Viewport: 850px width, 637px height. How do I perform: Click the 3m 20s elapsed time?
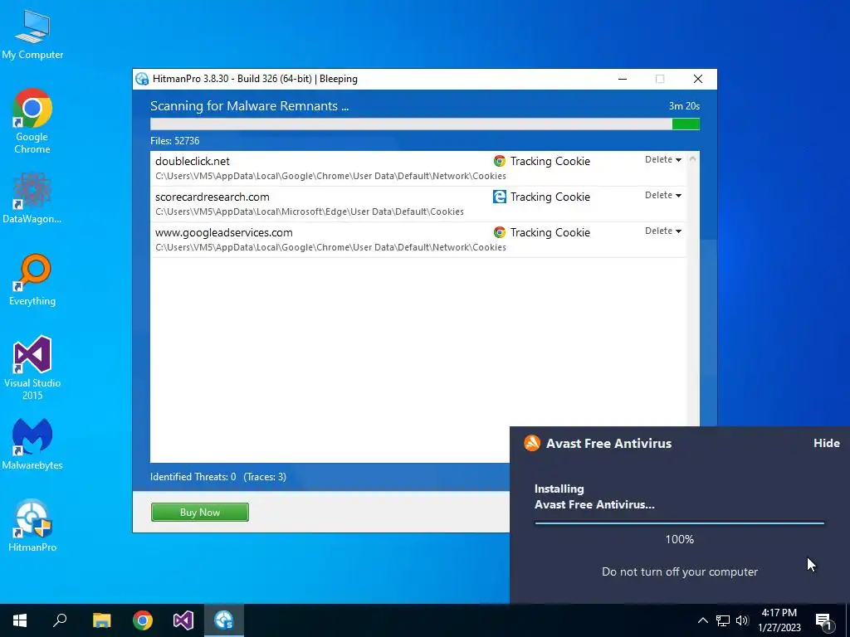tap(684, 106)
